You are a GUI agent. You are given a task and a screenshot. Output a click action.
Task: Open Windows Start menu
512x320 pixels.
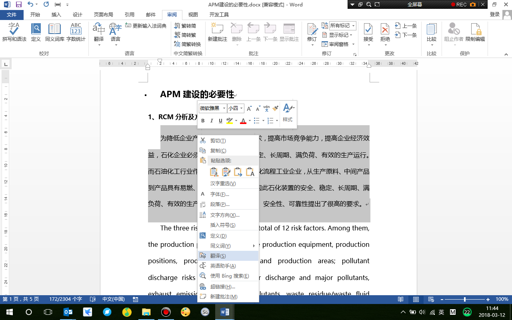tap(9, 312)
